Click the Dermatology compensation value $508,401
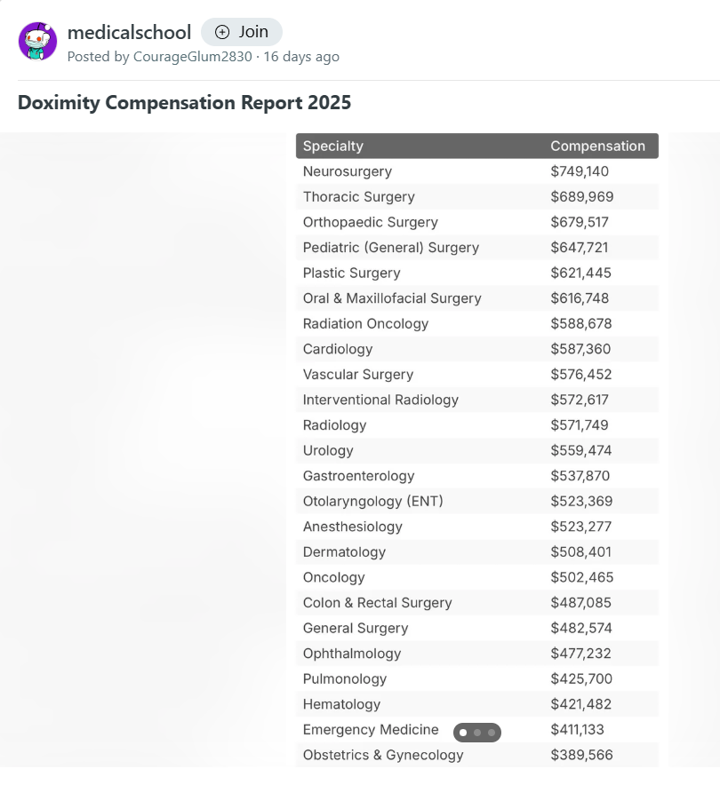The height and width of the screenshot is (785, 720). 581,552
